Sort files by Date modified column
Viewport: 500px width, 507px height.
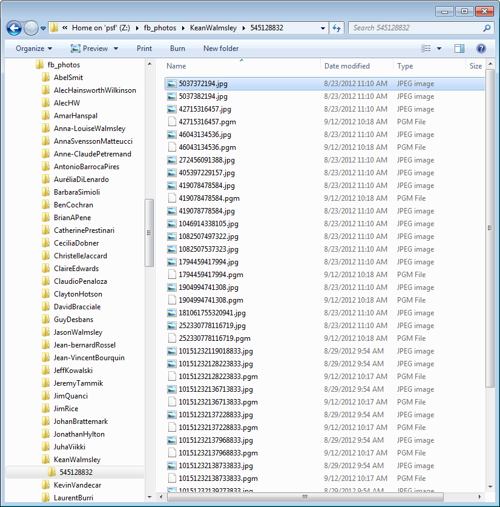(x=347, y=66)
